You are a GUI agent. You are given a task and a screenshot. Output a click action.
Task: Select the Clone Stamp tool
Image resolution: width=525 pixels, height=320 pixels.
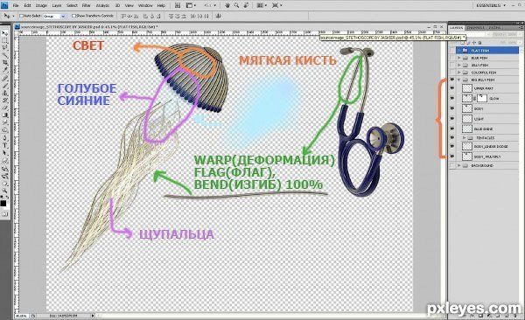[4, 93]
